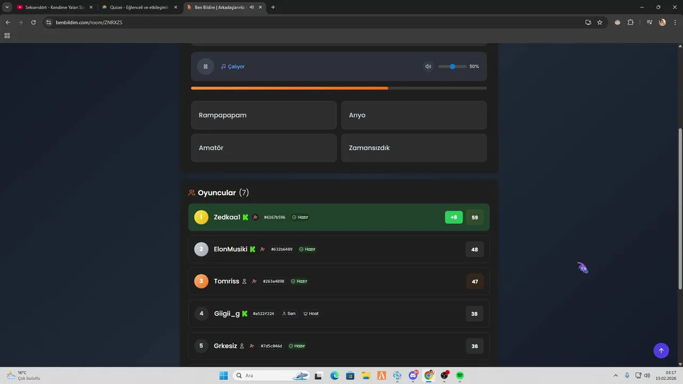Reload the current page
Viewport: 683px width, 384px height.
33,22
